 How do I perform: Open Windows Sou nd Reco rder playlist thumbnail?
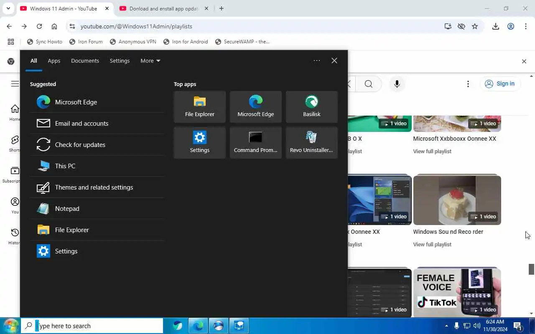pyautogui.click(x=457, y=200)
